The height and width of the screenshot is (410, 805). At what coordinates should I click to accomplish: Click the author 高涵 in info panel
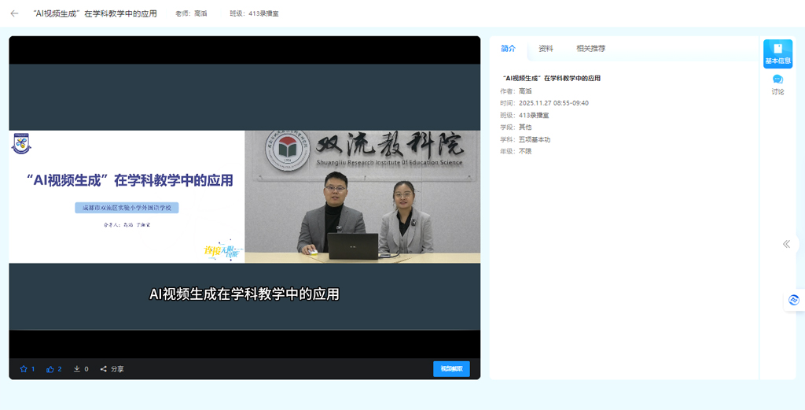[525, 91]
